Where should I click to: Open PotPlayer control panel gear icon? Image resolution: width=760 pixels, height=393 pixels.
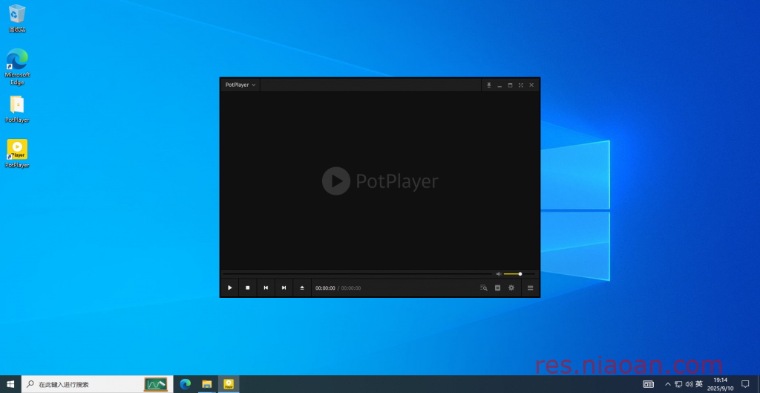point(511,288)
